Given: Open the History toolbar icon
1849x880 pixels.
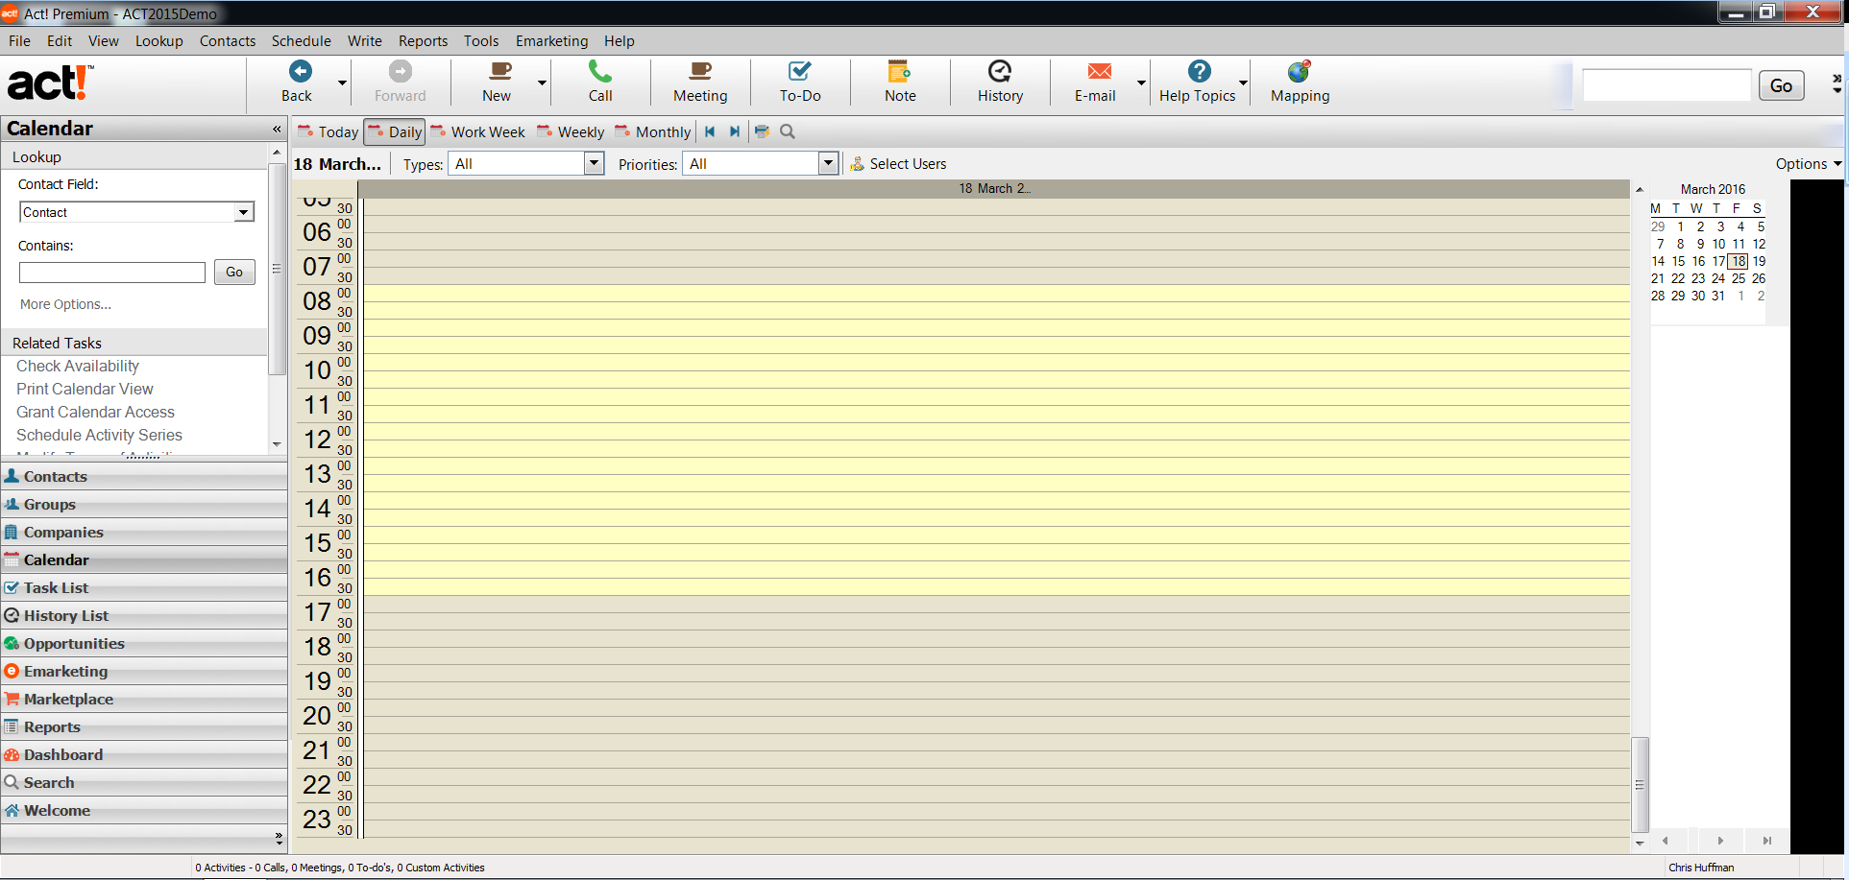Looking at the screenshot, I should (x=1000, y=71).
